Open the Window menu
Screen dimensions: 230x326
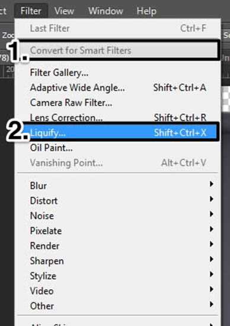(106, 11)
